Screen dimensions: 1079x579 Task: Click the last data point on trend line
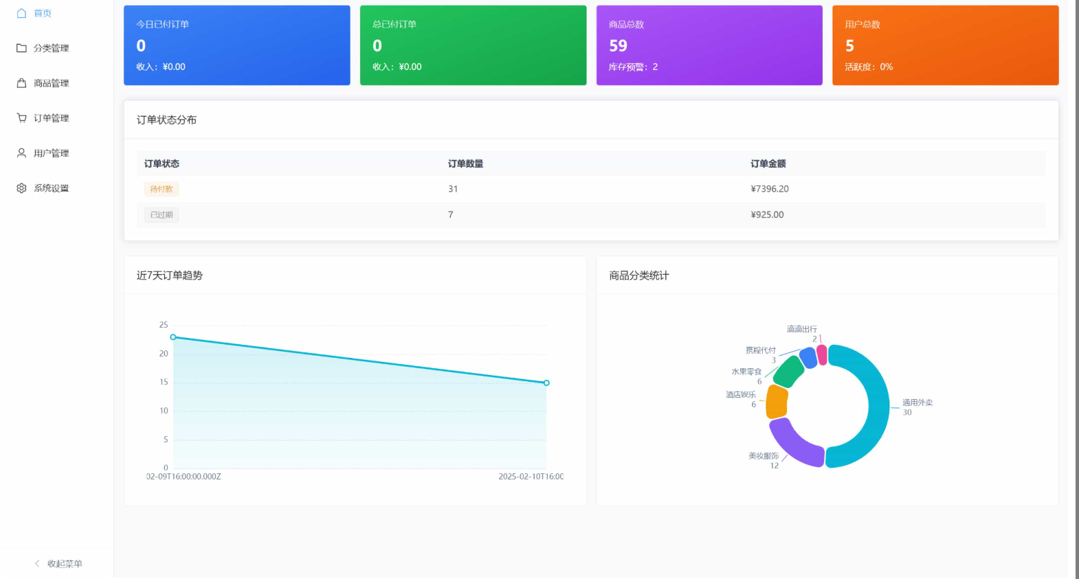click(546, 383)
